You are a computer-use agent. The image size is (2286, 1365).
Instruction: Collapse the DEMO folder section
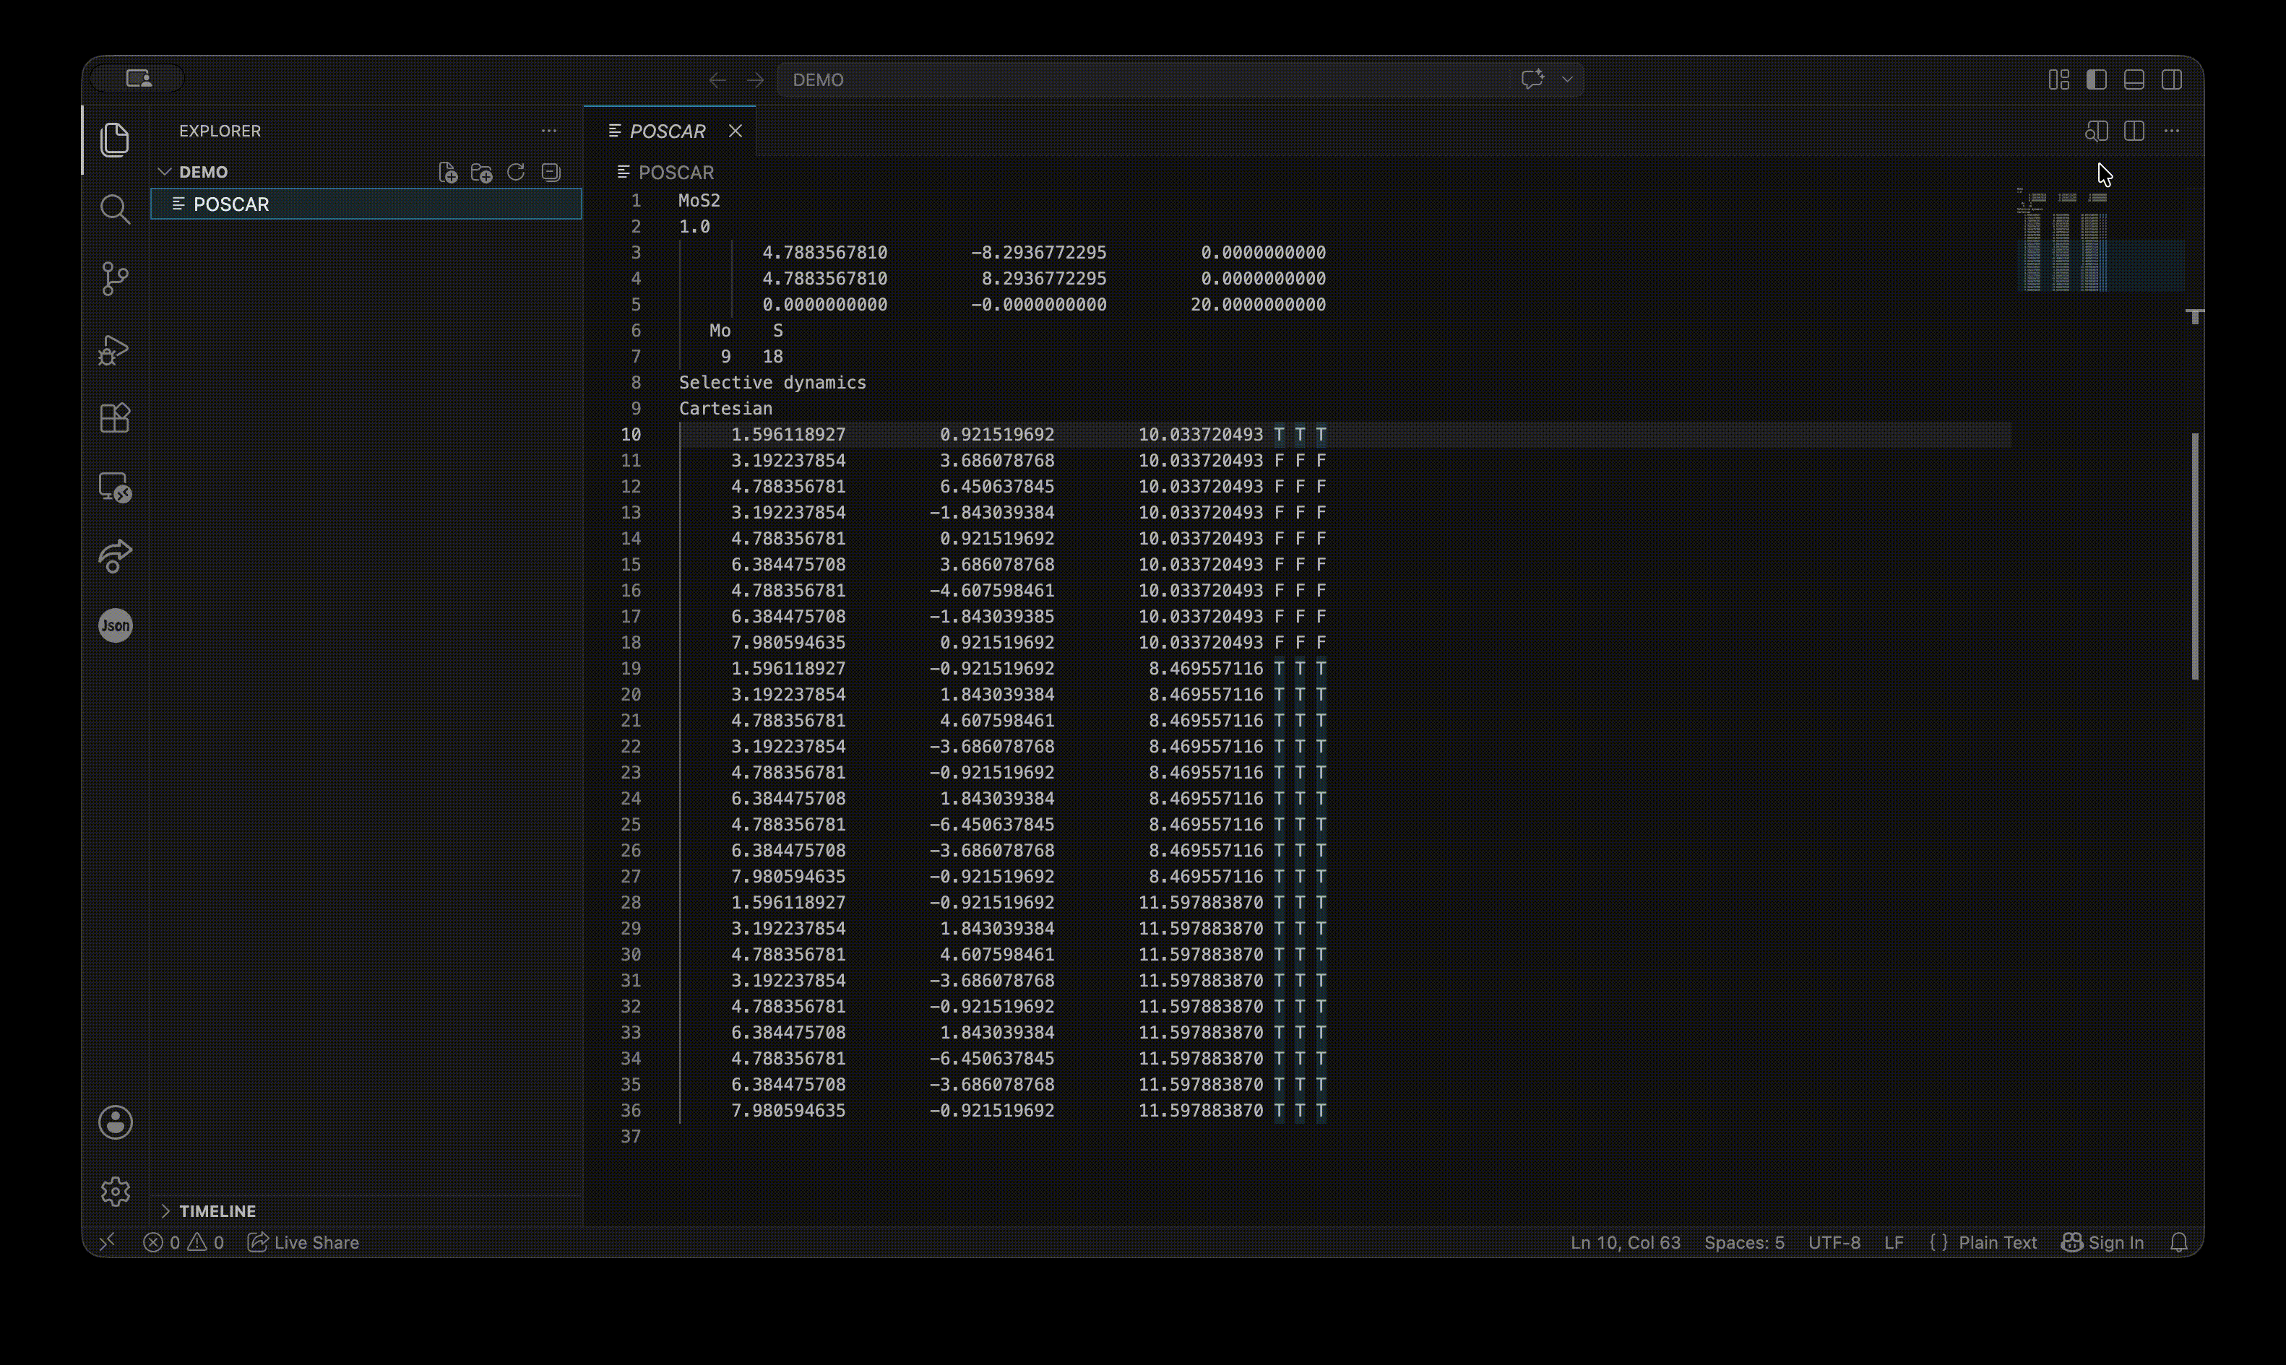pos(165,172)
